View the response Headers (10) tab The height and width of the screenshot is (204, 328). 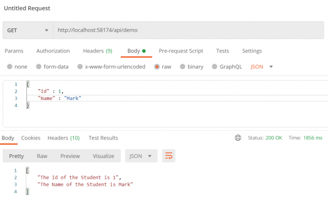(x=63, y=138)
